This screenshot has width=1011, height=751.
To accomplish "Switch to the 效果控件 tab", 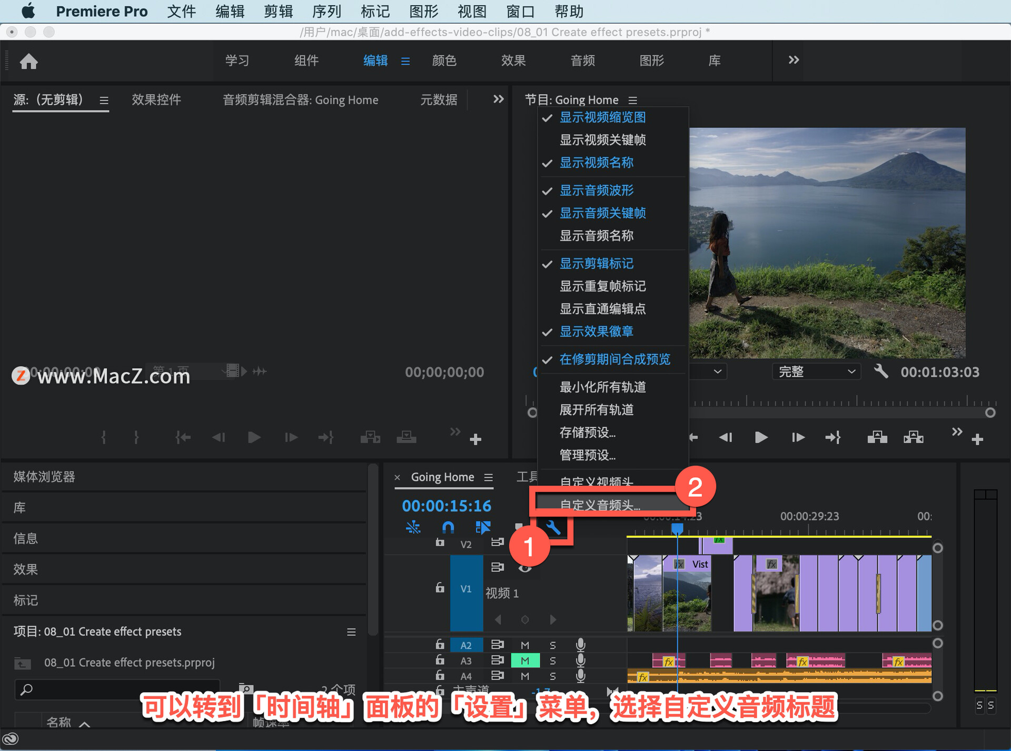I will (156, 100).
